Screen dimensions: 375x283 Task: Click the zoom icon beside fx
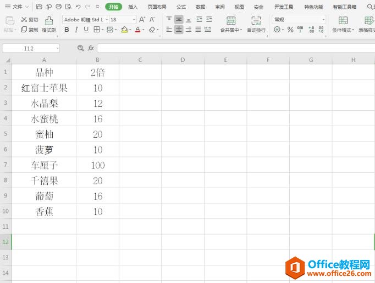[x=81, y=48]
